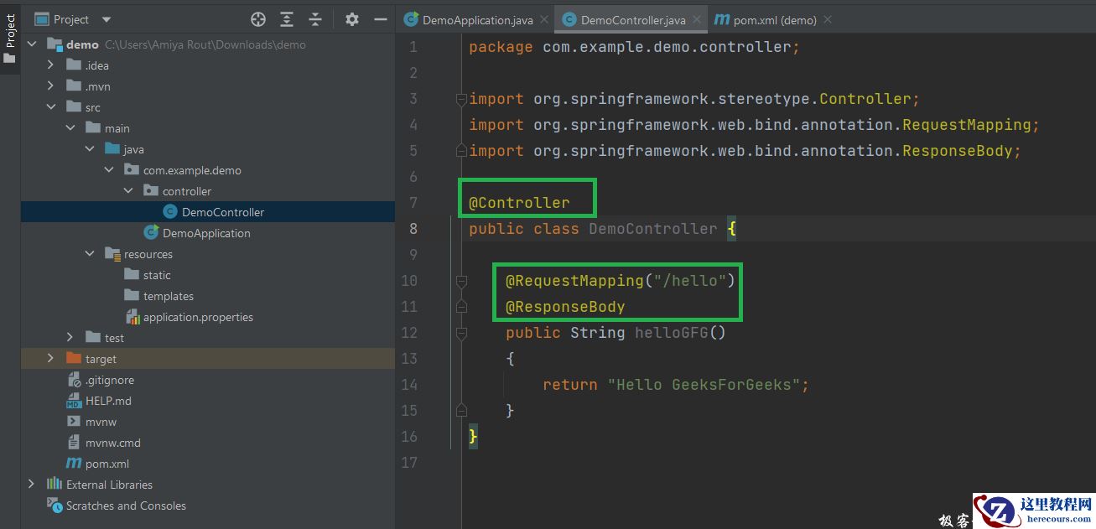This screenshot has height=529, width=1096.
Task: Click the Maven icon beside pom.xml in tree
Action: click(x=74, y=464)
